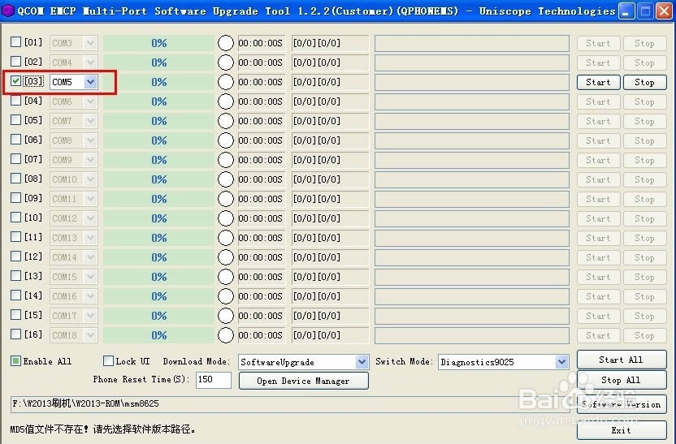
Task: Uncheck the port [03] checkbox
Action: click(x=16, y=81)
